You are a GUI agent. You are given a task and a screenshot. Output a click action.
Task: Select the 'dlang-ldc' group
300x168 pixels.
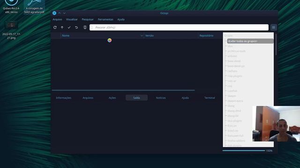233,116
